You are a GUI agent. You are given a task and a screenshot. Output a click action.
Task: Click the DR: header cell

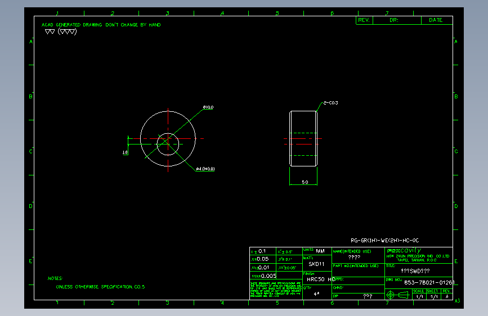[x=397, y=20]
